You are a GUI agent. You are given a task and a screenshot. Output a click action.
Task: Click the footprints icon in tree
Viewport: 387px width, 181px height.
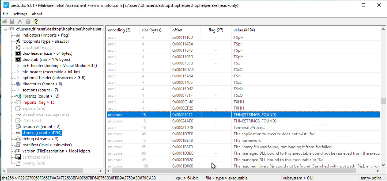(18, 41)
